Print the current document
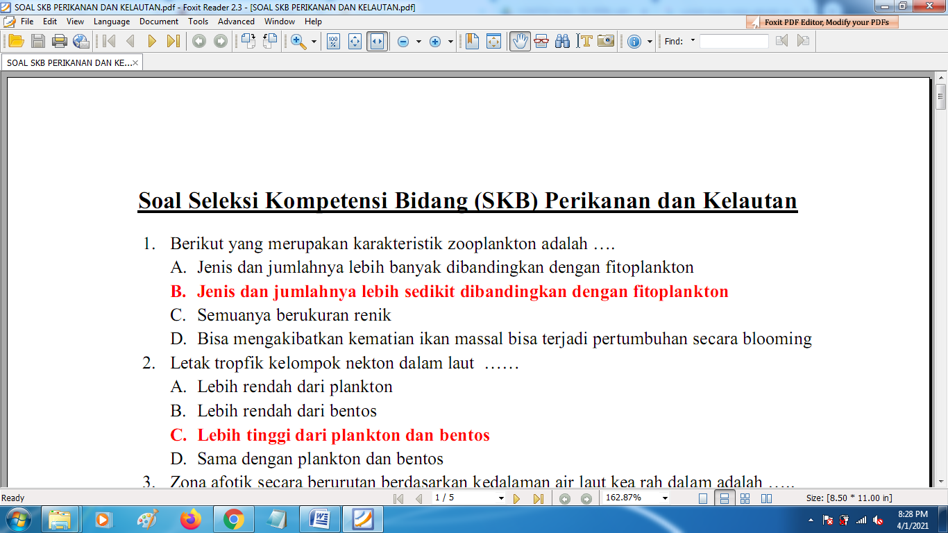 click(60, 42)
